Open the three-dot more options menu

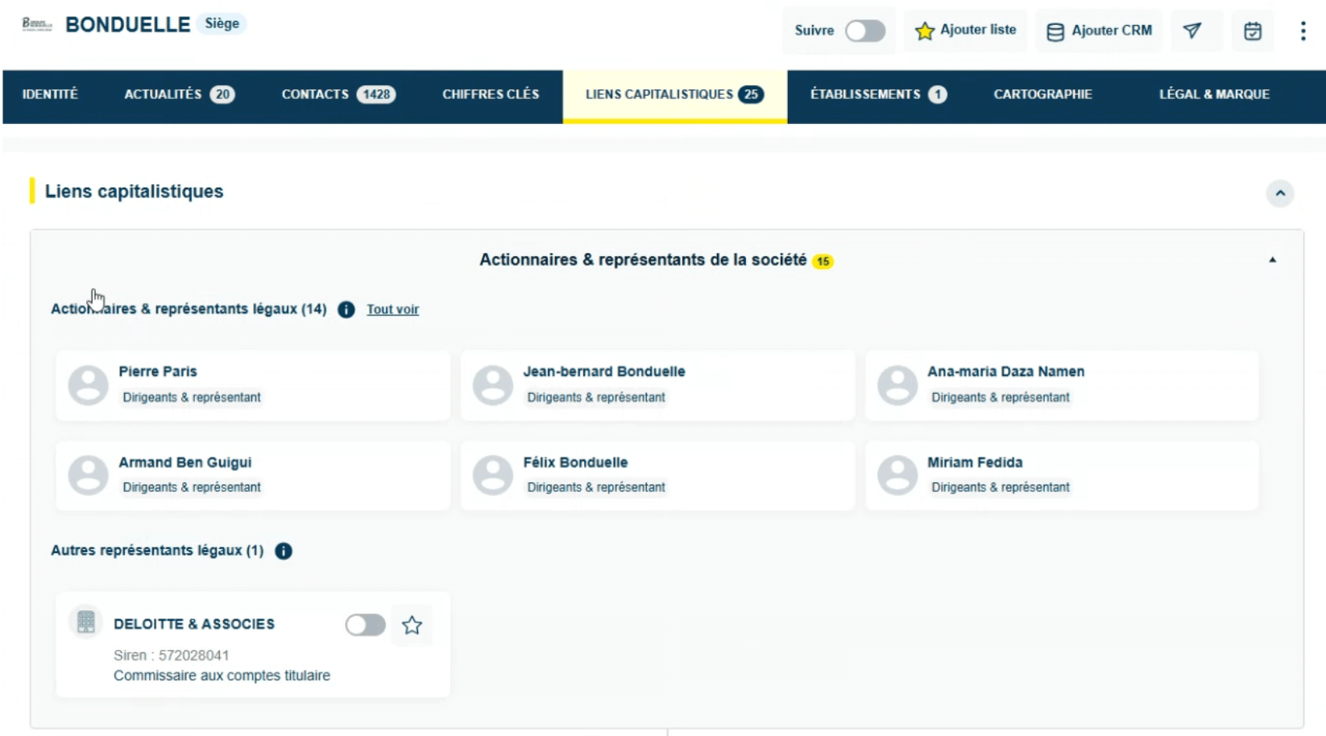tap(1303, 31)
